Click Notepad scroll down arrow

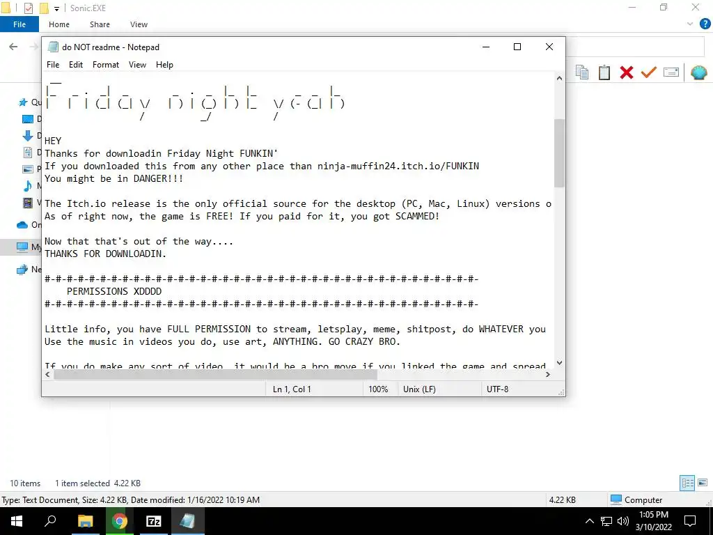tap(559, 363)
